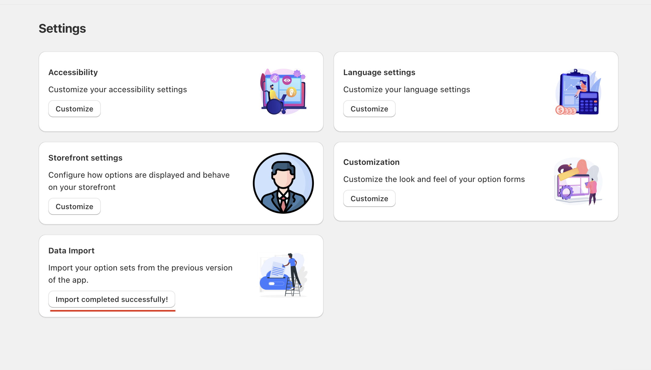Click the Data Import cloud illustration
This screenshot has height=370, width=651.
coord(283,275)
